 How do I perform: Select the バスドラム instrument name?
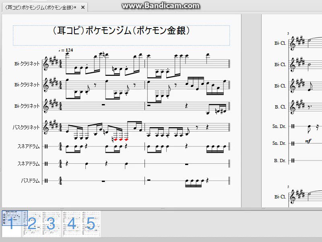pyautogui.click(x=31, y=181)
